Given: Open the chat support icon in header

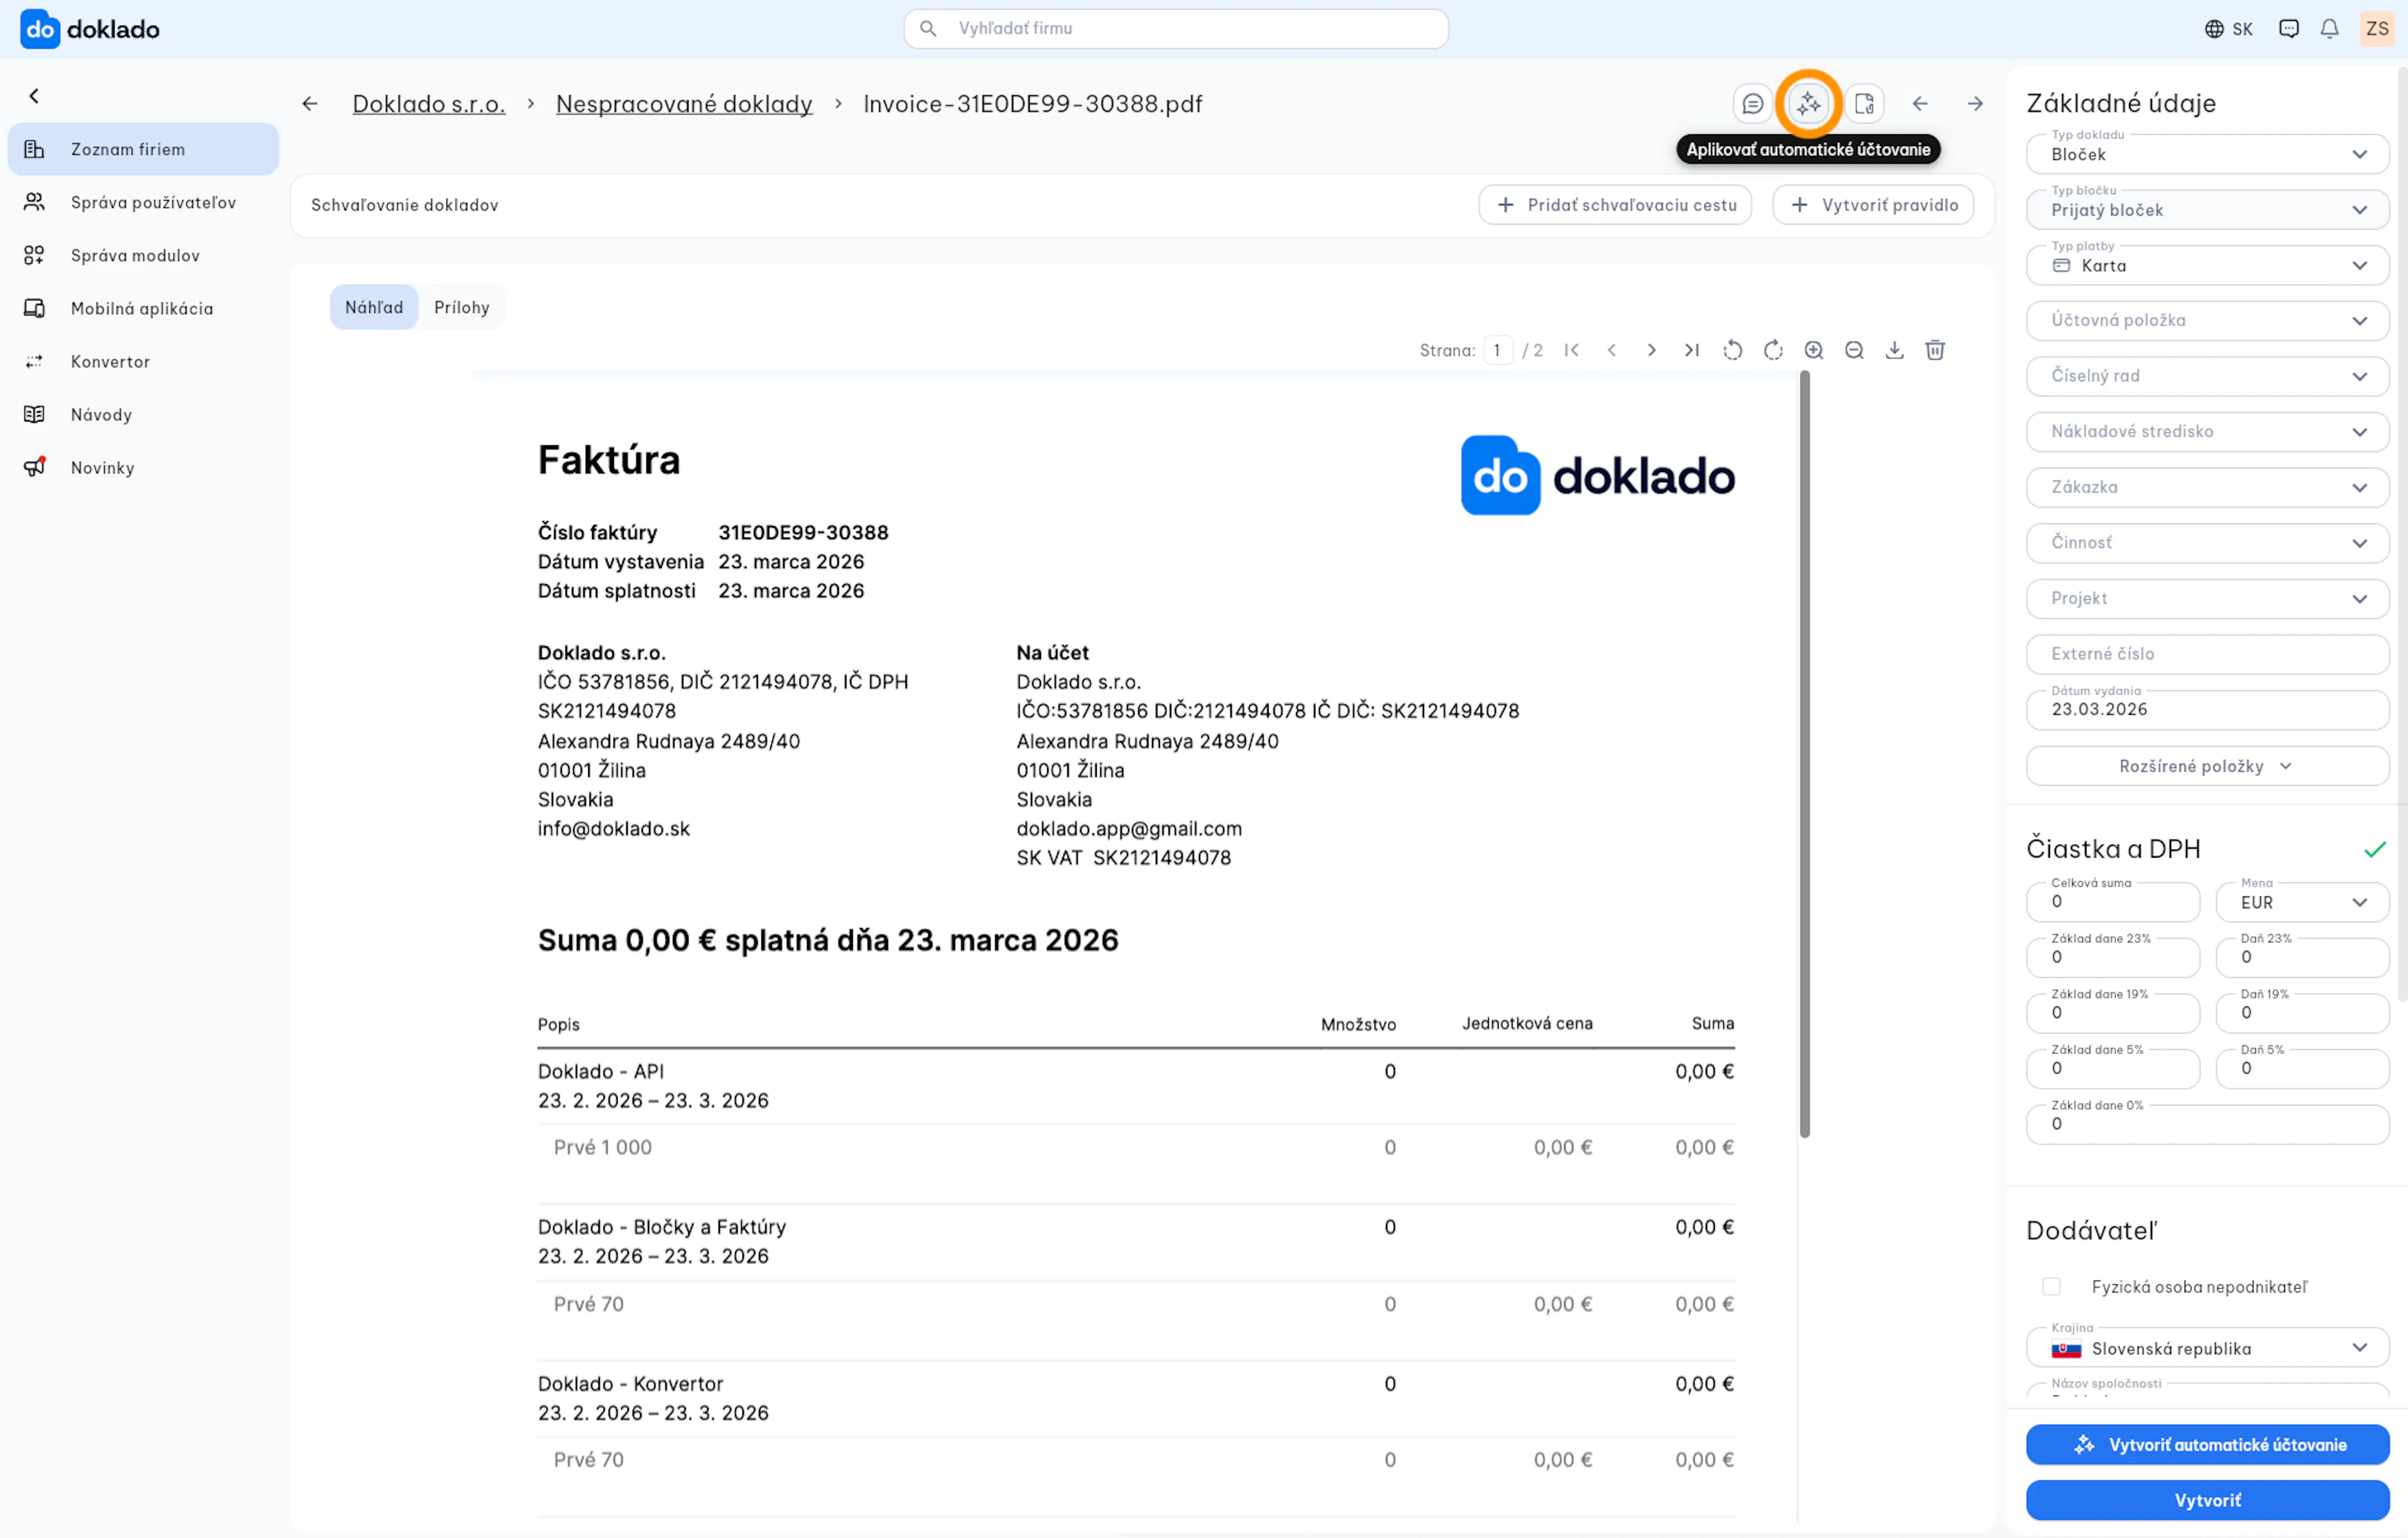Looking at the screenshot, I should pyautogui.click(x=2289, y=29).
